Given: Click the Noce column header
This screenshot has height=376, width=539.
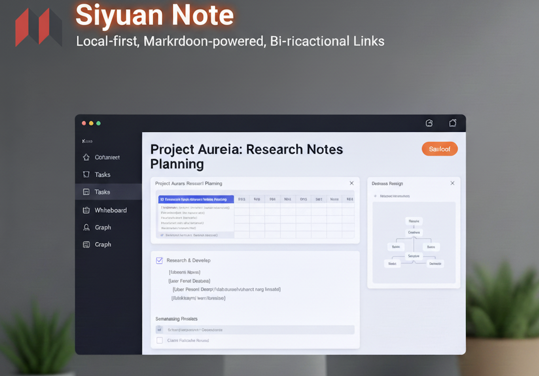Looking at the screenshot, I should point(334,199).
